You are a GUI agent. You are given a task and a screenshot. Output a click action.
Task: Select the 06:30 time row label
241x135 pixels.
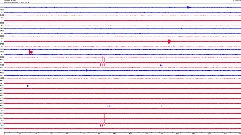click(x=2, y=41)
